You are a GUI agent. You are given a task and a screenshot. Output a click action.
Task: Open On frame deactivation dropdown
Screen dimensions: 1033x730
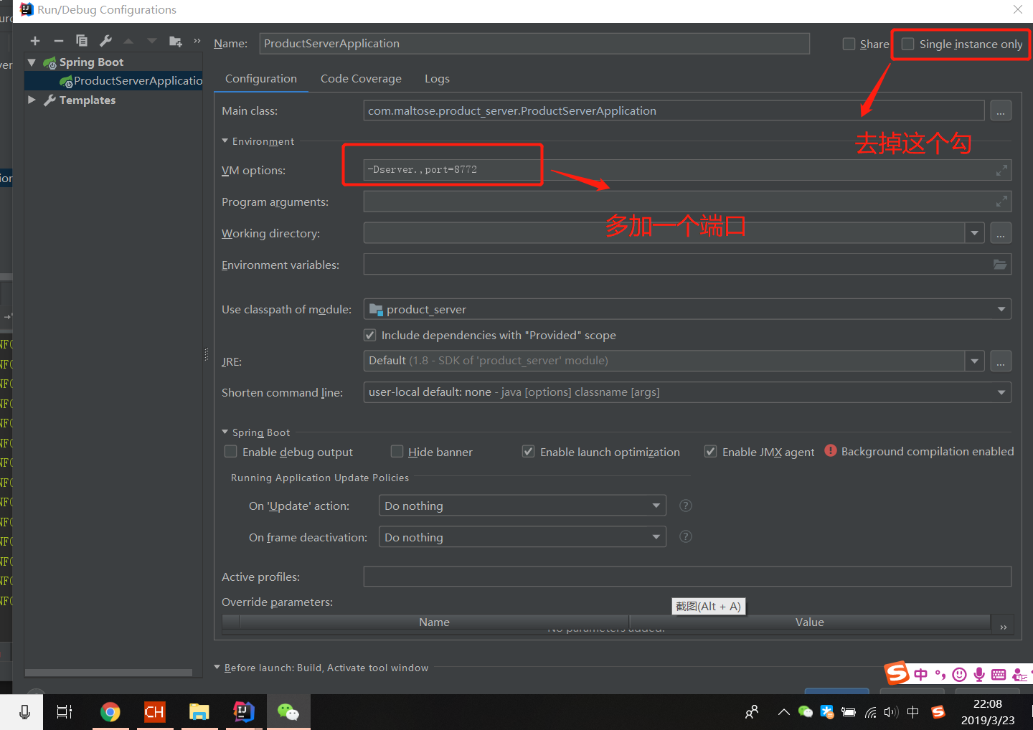pos(656,537)
